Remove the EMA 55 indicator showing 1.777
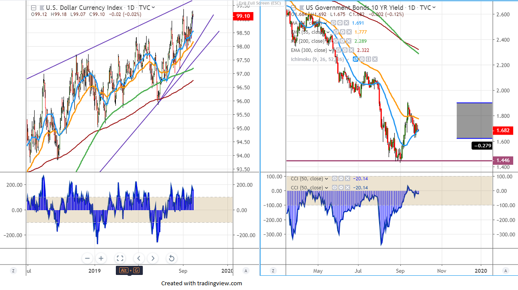Image resolution: width=518 pixels, height=290 pixels. pyautogui.click(x=349, y=32)
